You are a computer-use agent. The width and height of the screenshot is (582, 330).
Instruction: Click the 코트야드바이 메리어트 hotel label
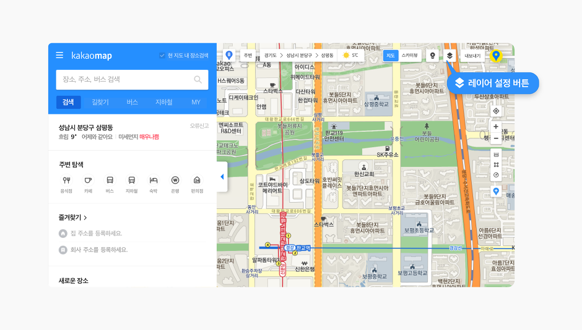[x=273, y=187]
